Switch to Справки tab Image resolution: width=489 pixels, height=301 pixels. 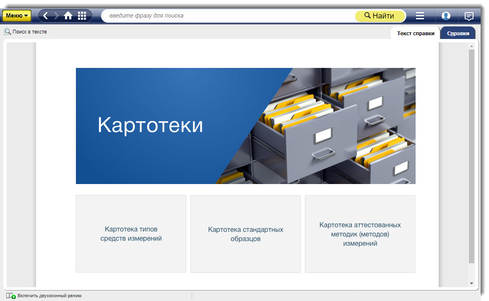point(458,34)
